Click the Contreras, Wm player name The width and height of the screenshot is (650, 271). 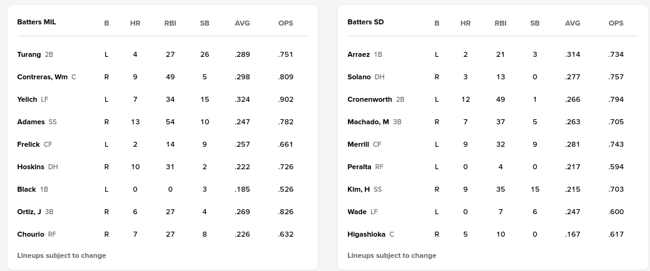click(x=42, y=77)
